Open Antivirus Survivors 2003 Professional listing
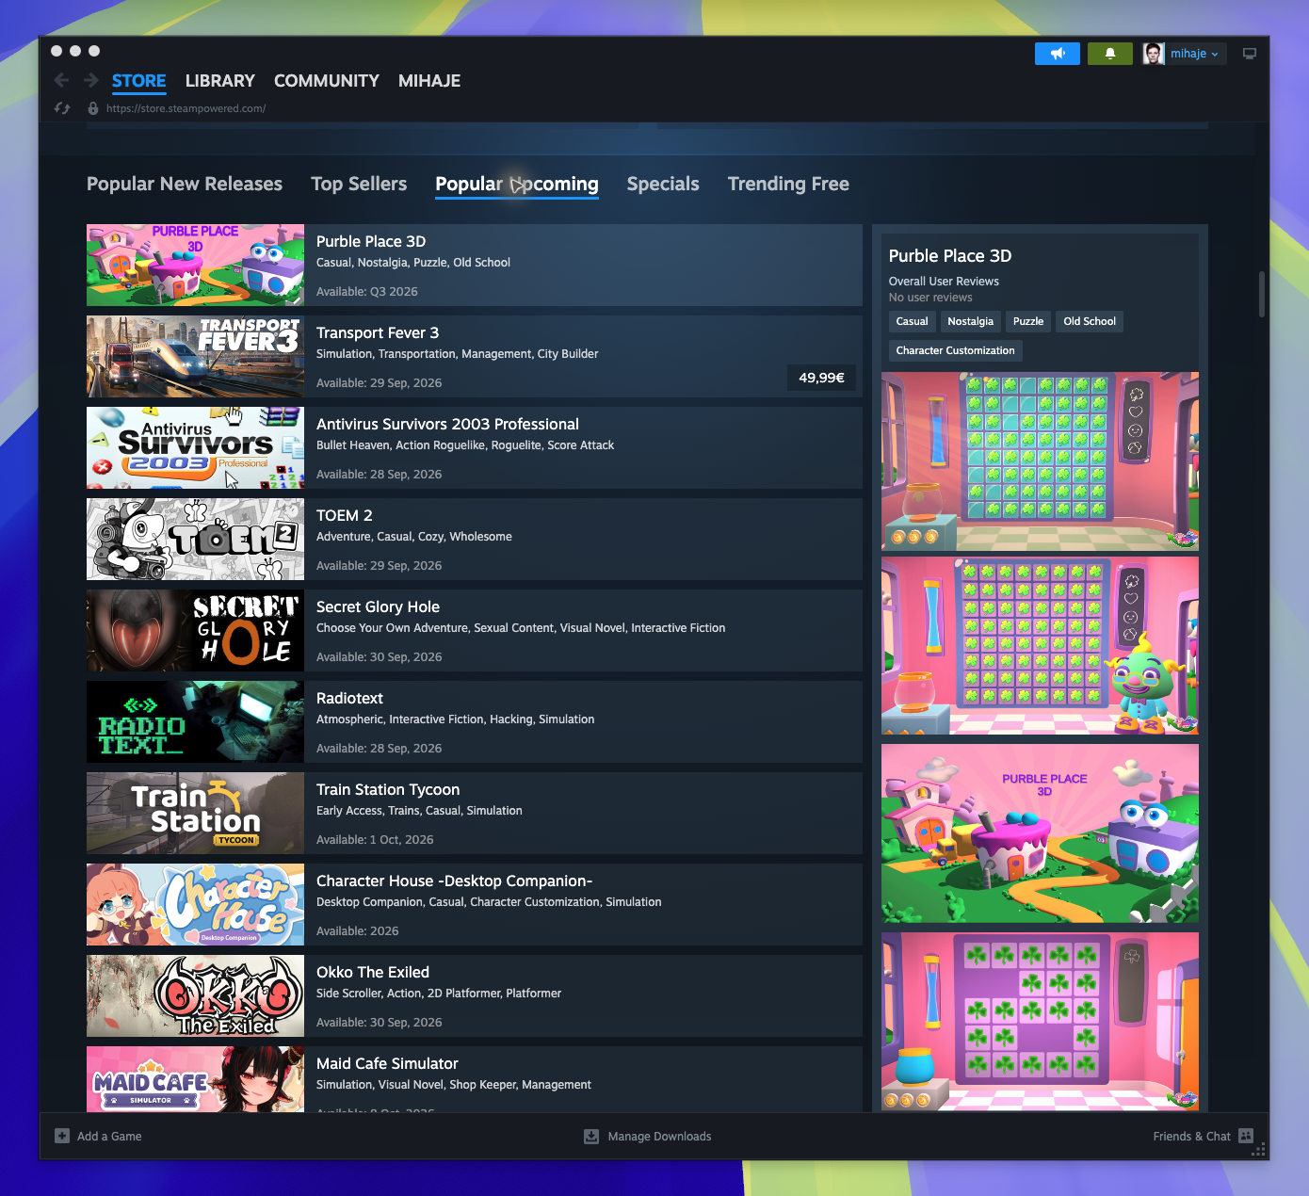This screenshot has width=1309, height=1196. [x=475, y=447]
